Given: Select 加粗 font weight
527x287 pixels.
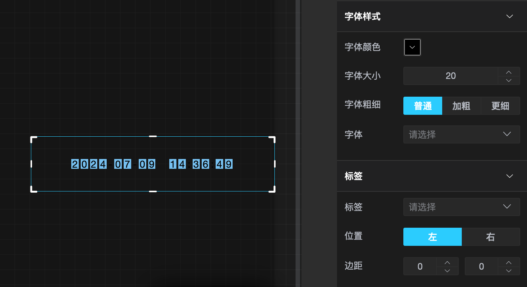Looking at the screenshot, I should [461, 106].
